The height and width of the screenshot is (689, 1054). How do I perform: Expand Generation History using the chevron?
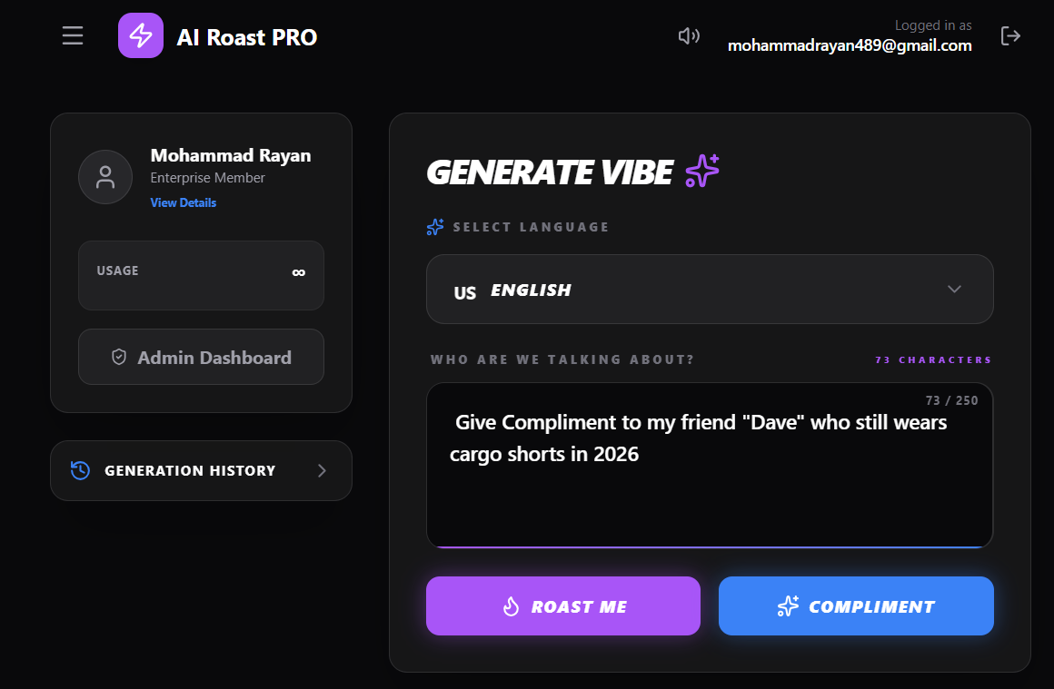point(321,470)
